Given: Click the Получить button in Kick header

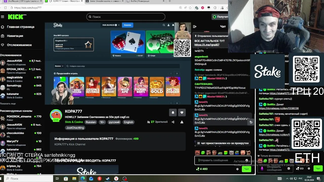Looking at the screenshot, I should click(220, 17).
